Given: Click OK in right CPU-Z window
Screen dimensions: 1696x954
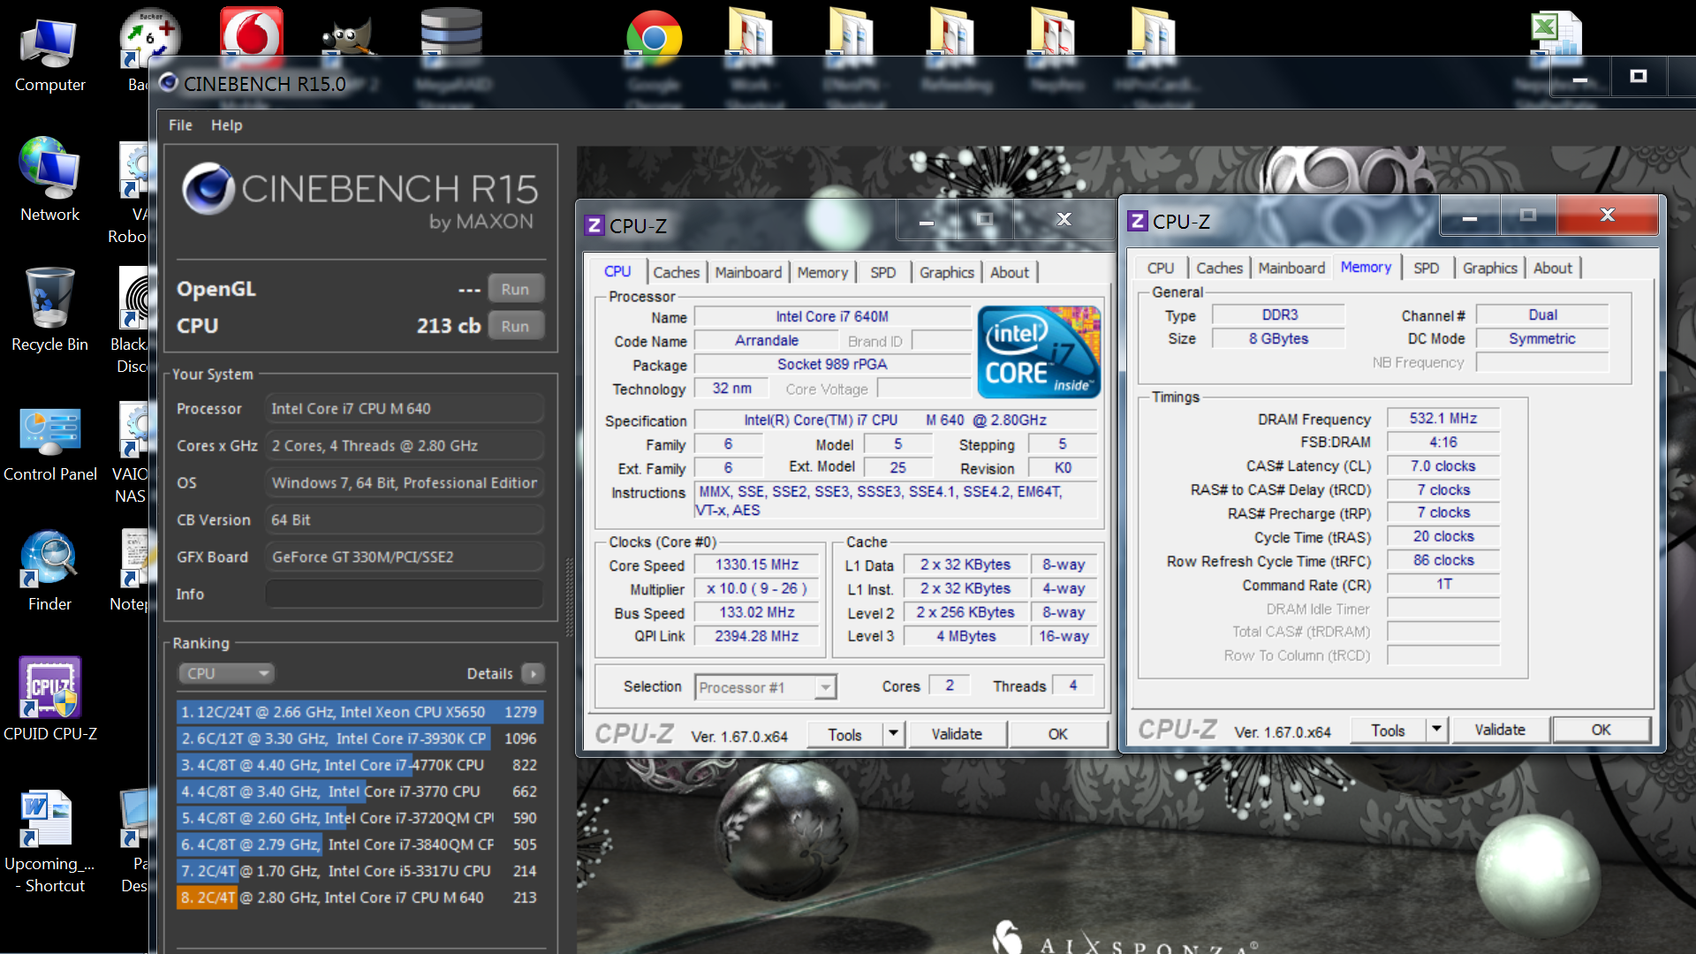Looking at the screenshot, I should pos(1601,730).
